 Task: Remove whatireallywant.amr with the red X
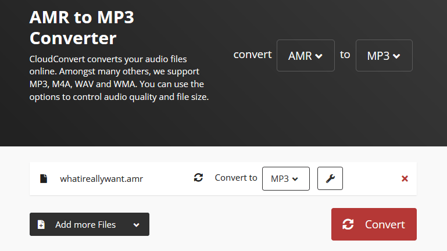(x=405, y=178)
